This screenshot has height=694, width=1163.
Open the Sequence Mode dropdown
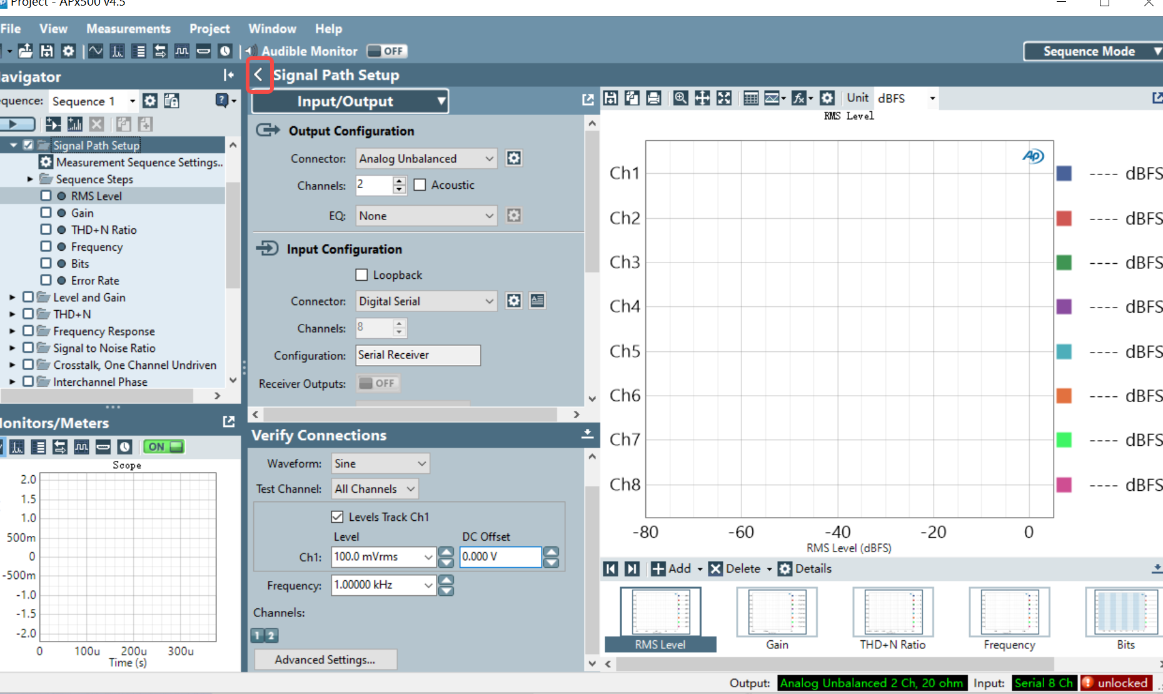pyautogui.click(x=1093, y=51)
